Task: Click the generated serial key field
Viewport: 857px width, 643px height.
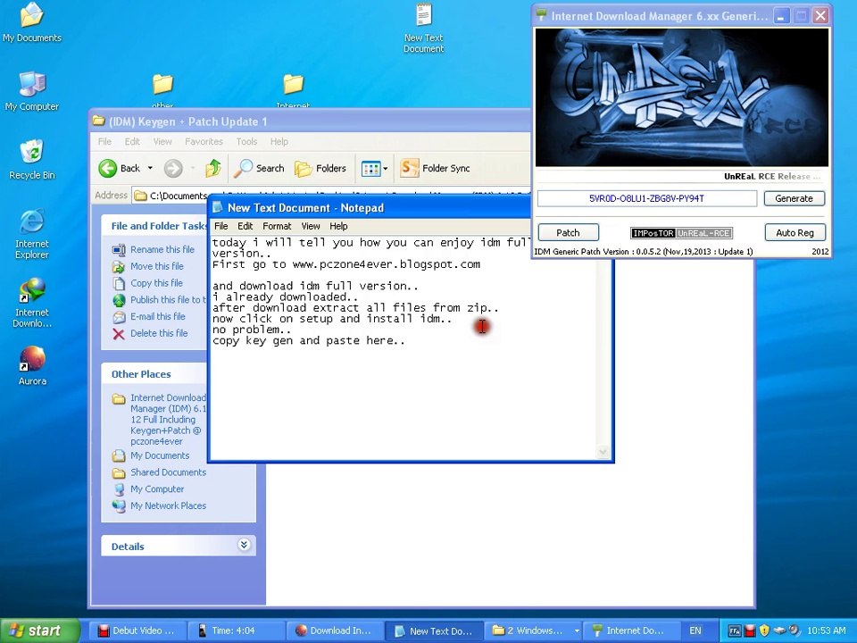Action: [x=646, y=198]
